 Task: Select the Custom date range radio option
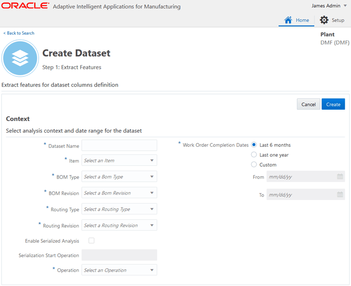pos(254,164)
